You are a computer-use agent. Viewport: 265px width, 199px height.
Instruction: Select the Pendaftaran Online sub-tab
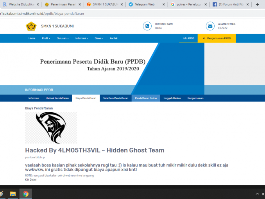(x=146, y=98)
